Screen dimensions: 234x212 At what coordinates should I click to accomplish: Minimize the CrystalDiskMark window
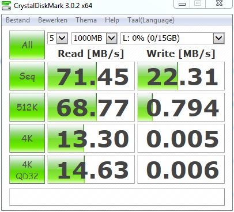(182, 4)
